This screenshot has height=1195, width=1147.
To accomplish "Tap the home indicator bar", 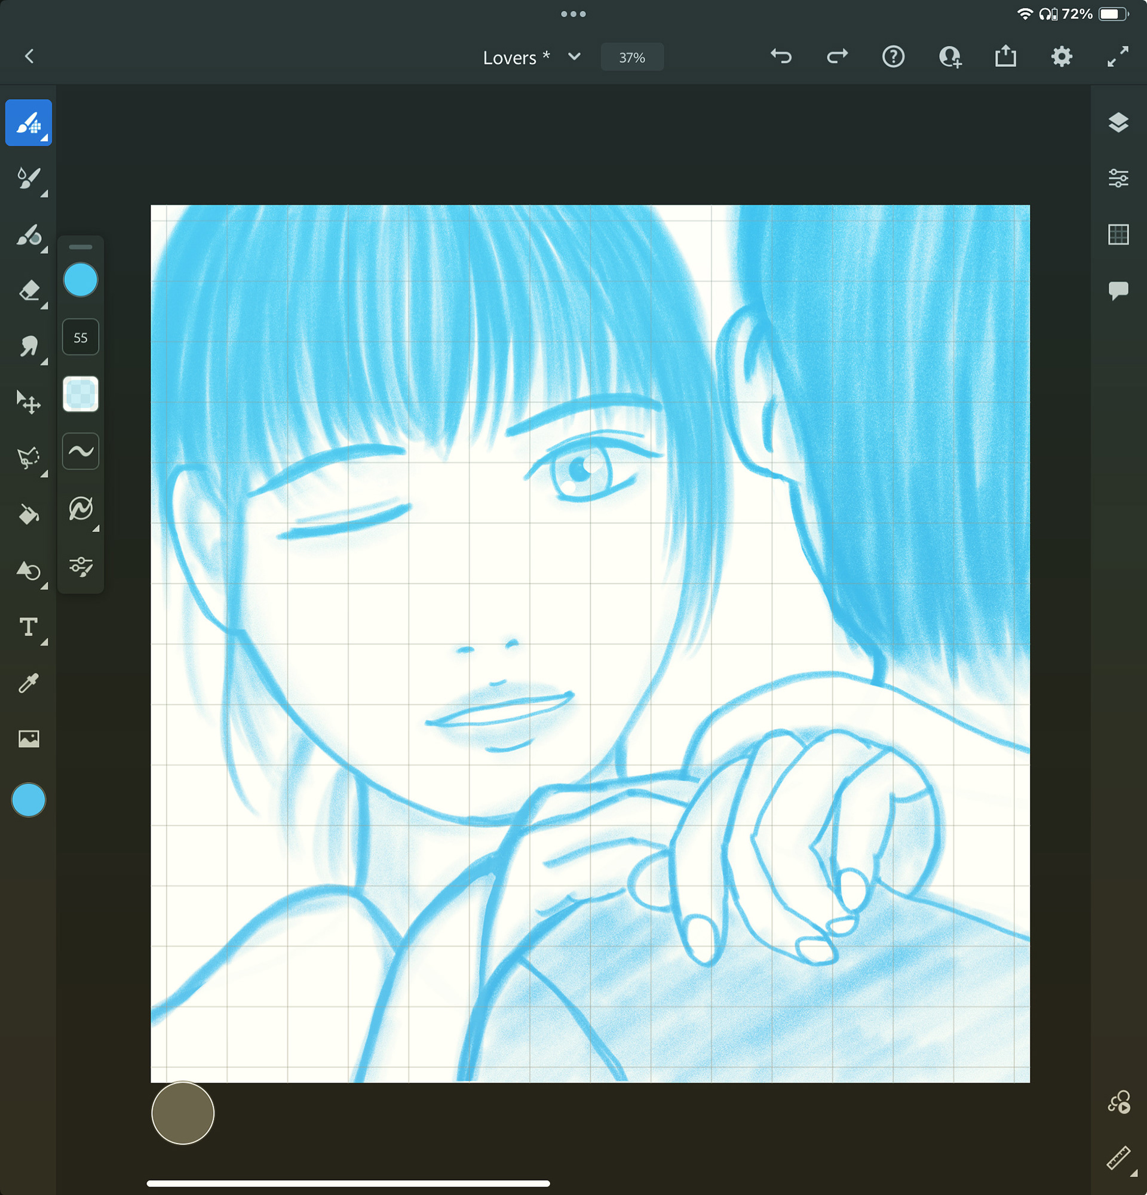I will [348, 1184].
